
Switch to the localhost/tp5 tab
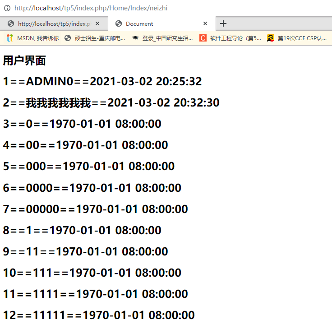50,23
